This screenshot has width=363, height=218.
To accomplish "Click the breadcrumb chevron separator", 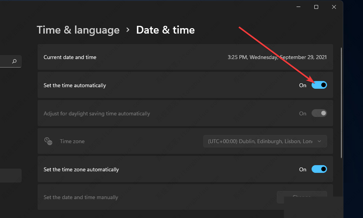I will 128,30.
